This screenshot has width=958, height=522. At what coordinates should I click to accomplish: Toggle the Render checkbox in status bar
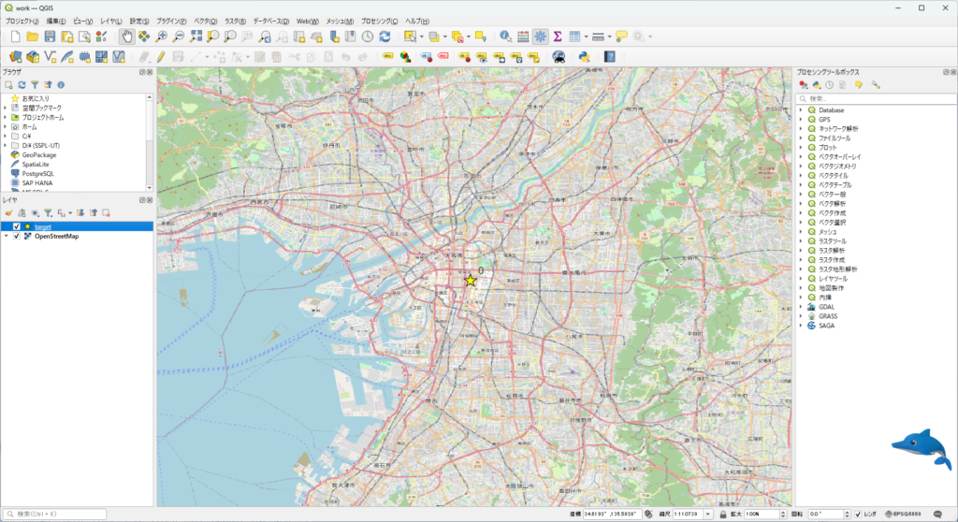[x=859, y=515]
